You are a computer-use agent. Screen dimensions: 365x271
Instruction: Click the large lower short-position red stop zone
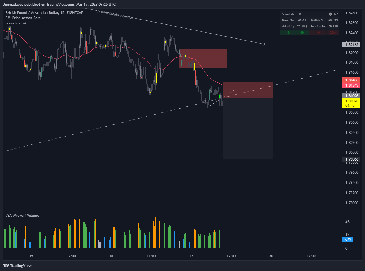point(248,90)
